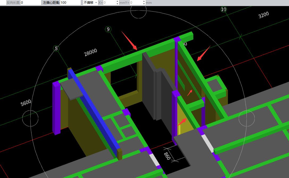The image size is (289, 178).
Task: Click the left orbit handle circle
Action: click(x=30, y=118)
